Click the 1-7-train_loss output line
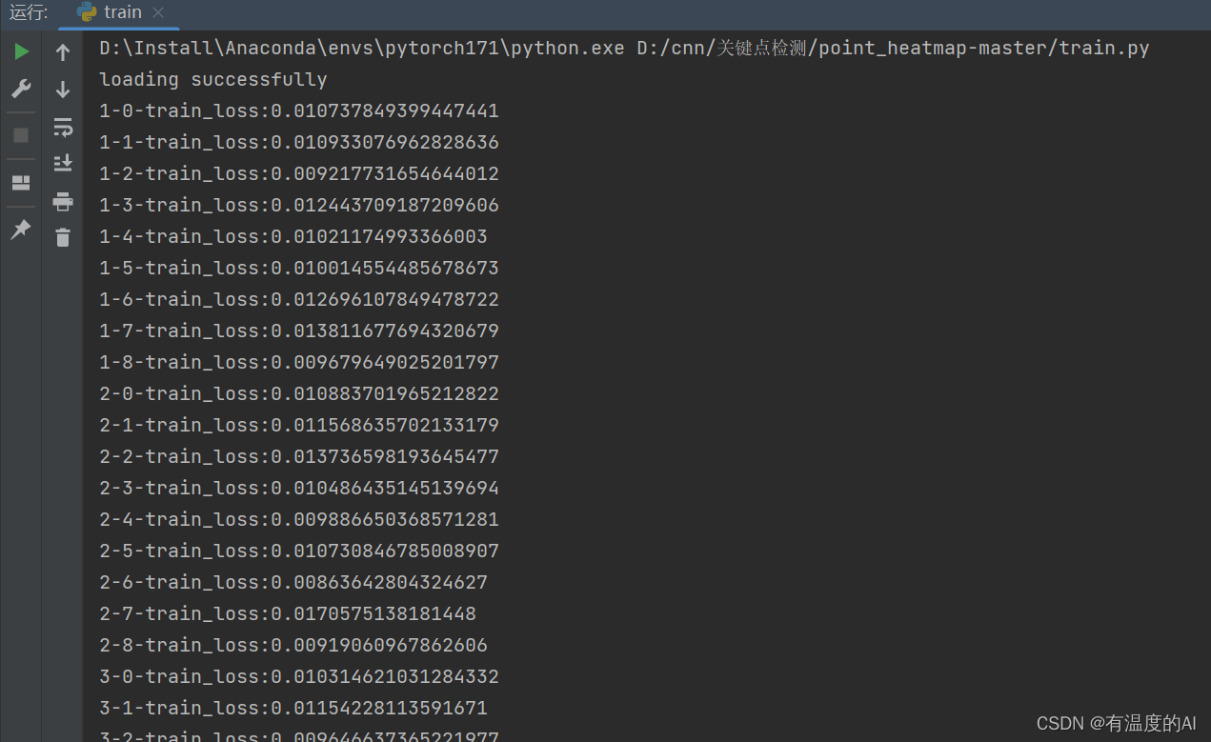The width and height of the screenshot is (1211, 742). pyautogui.click(x=299, y=331)
